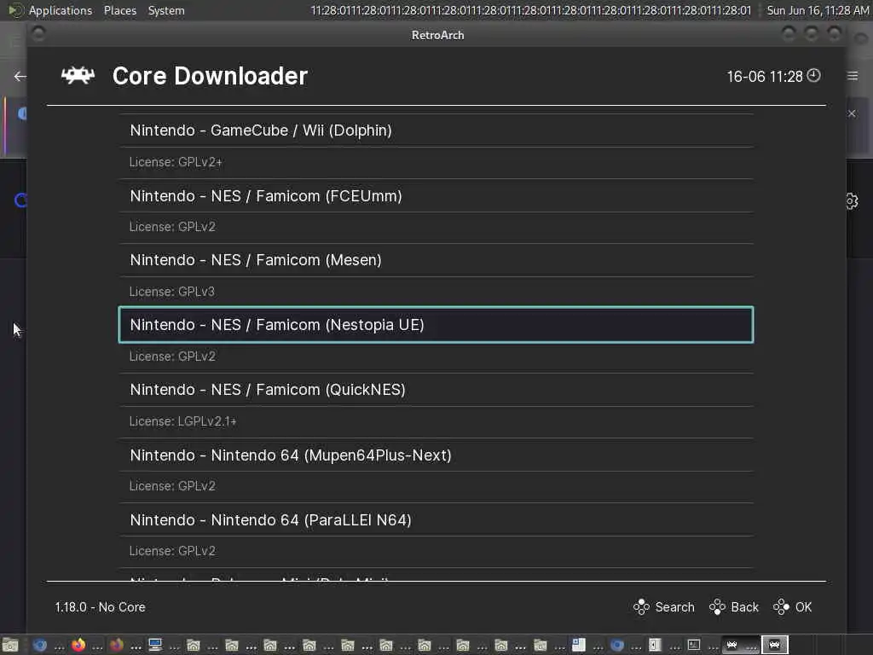The width and height of the screenshot is (873, 655).
Task: Open the Places menu
Action: coord(119,10)
